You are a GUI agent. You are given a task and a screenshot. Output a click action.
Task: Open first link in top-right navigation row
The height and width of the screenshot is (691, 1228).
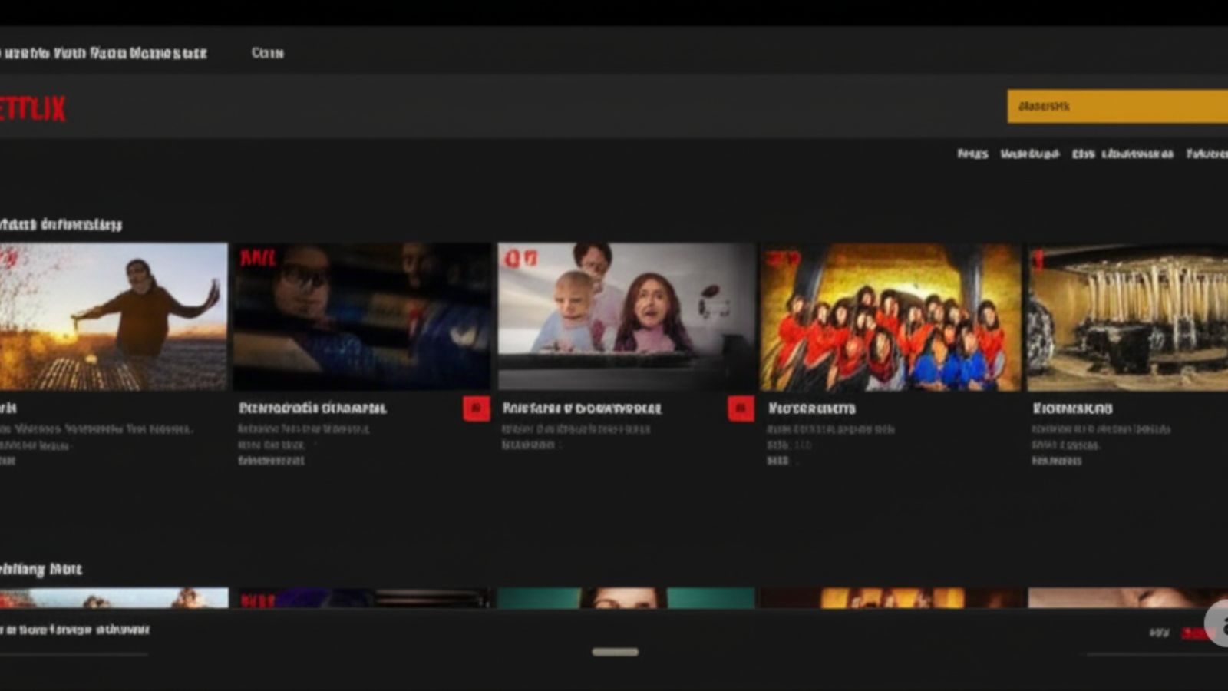click(972, 154)
